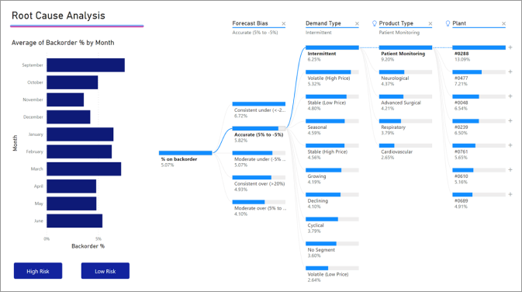Expand plant #0477 with plus icon
Viewport: 522px width, 292px height.
510,71
